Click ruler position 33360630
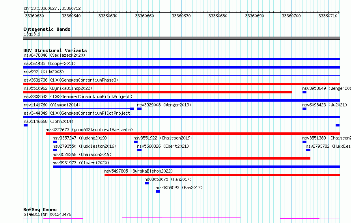 click(34, 16)
